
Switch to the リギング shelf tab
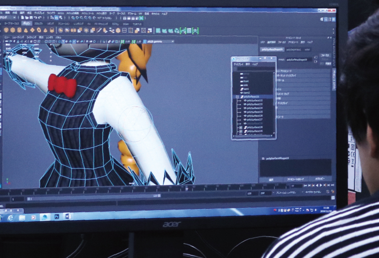51,24
